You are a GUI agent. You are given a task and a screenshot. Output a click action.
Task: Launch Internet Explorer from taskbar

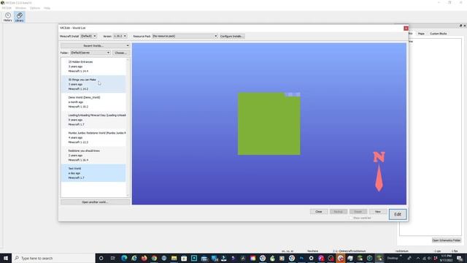coord(134,258)
